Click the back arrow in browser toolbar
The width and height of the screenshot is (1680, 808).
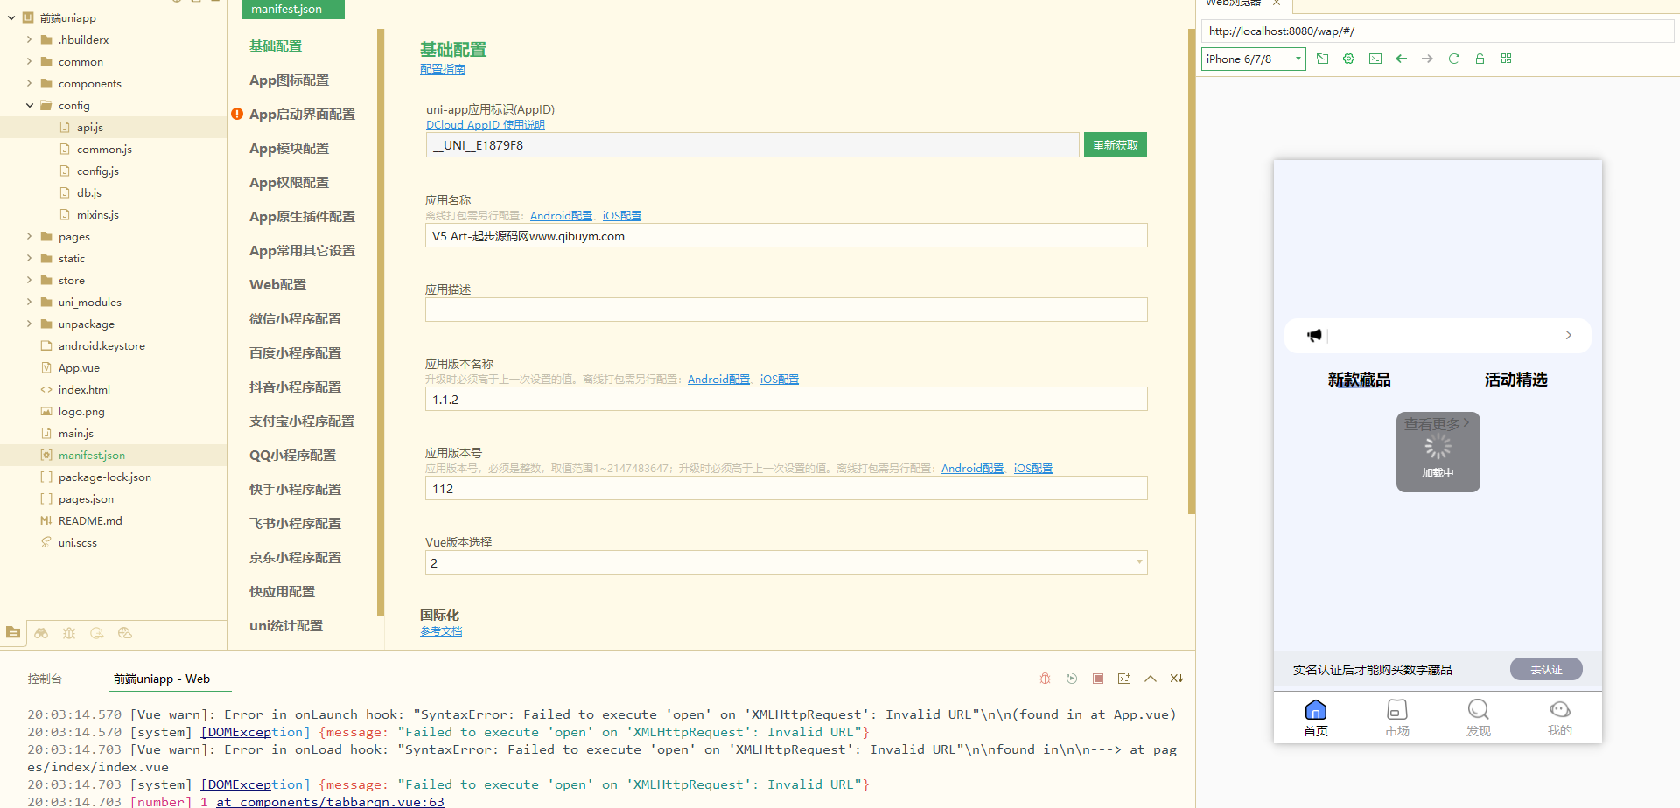(x=1401, y=59)
